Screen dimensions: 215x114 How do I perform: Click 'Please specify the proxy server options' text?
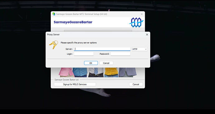point(79,43)
